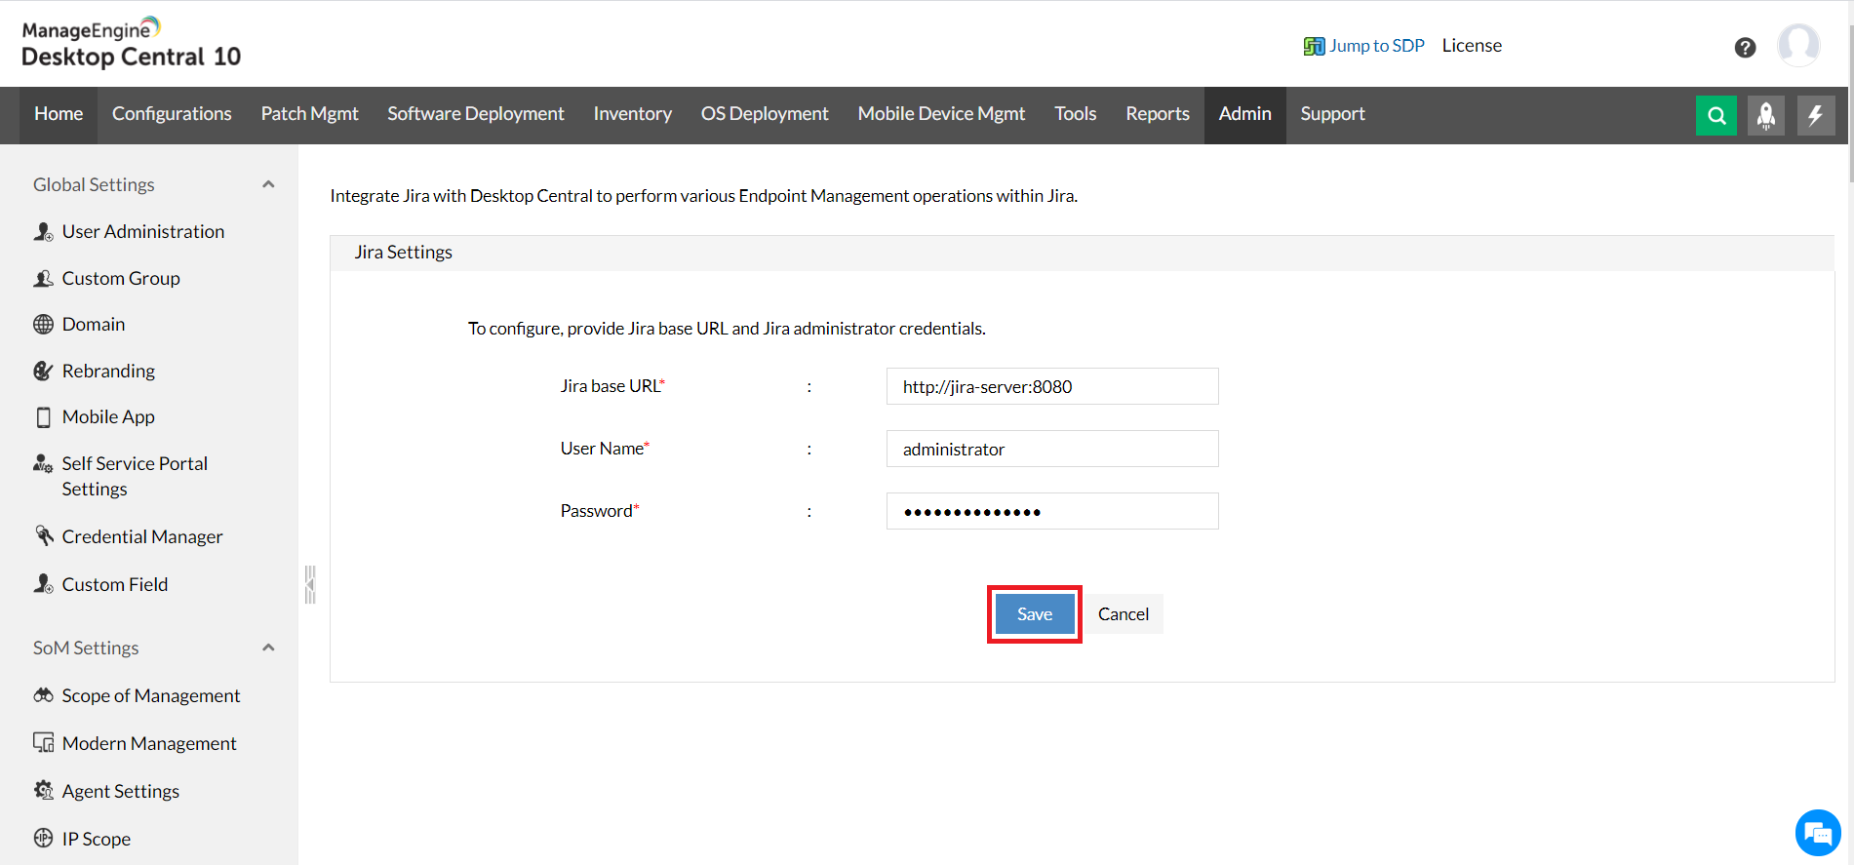The image size is (1854, 865).
Task: Click the Credential Manager key icon
Action: coord(44,535)
